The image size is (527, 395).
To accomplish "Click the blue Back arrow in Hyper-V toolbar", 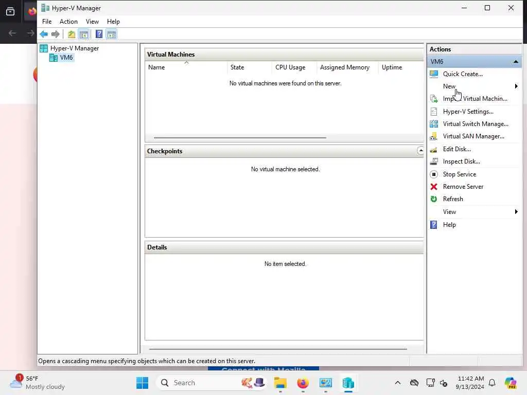I will tap(44, 34).
